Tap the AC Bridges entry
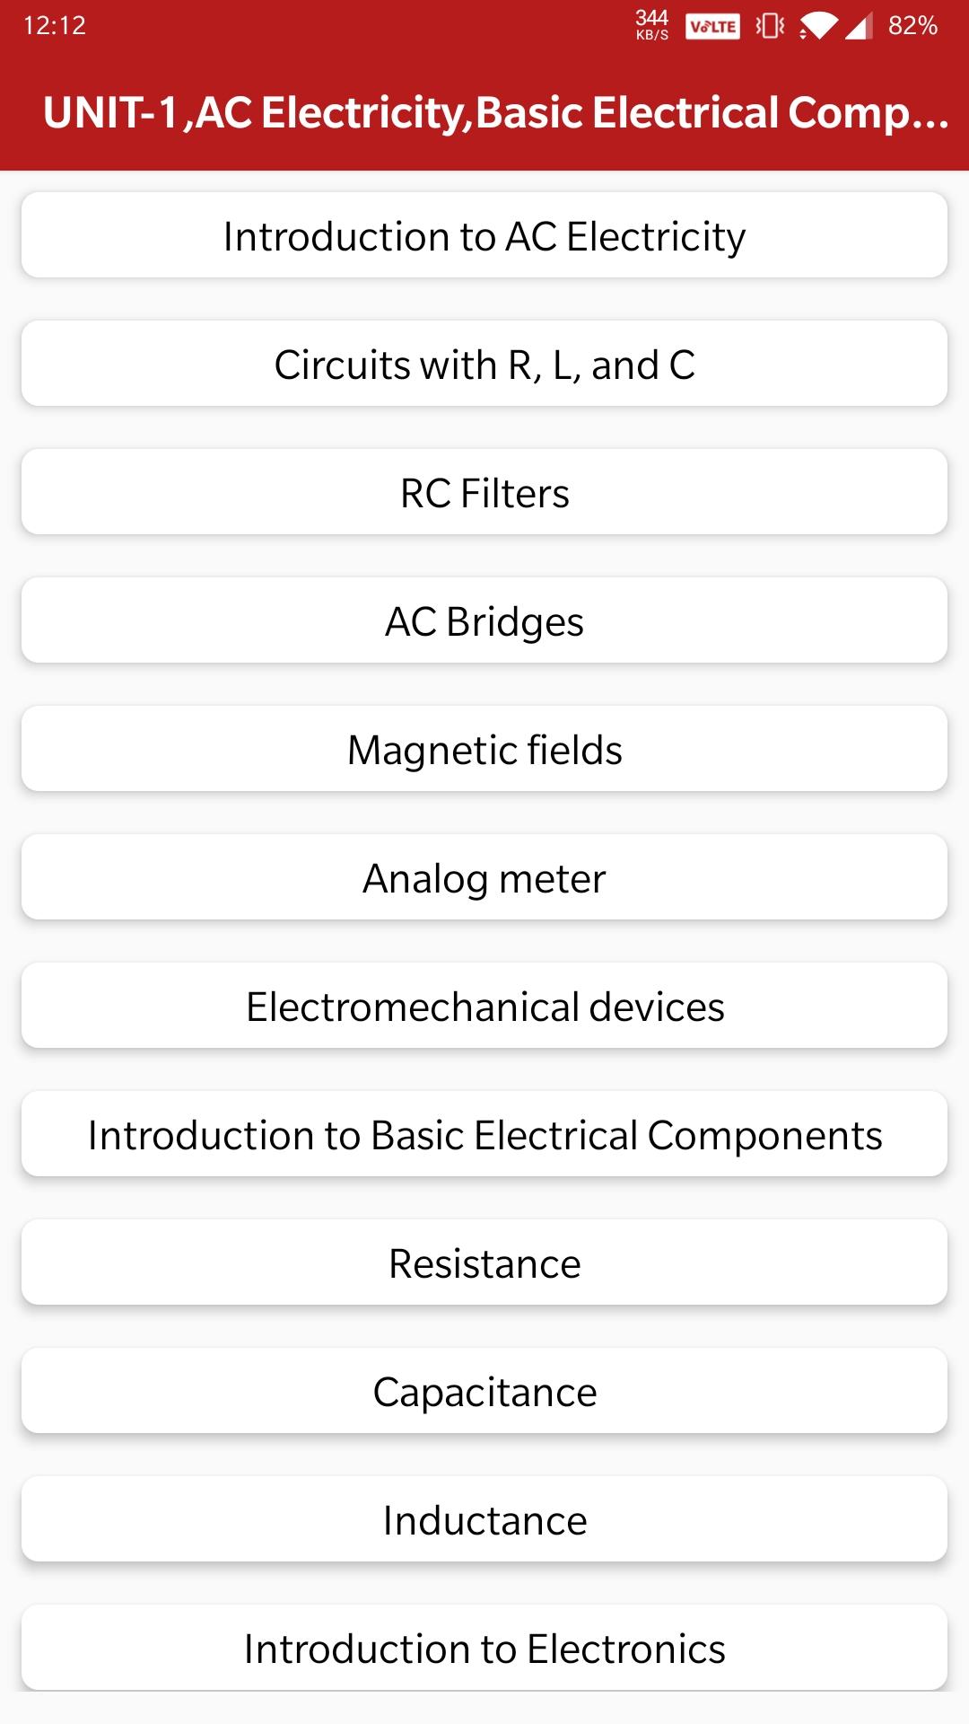The width and height of the screenshot is (969, 1724). (484, 621)
